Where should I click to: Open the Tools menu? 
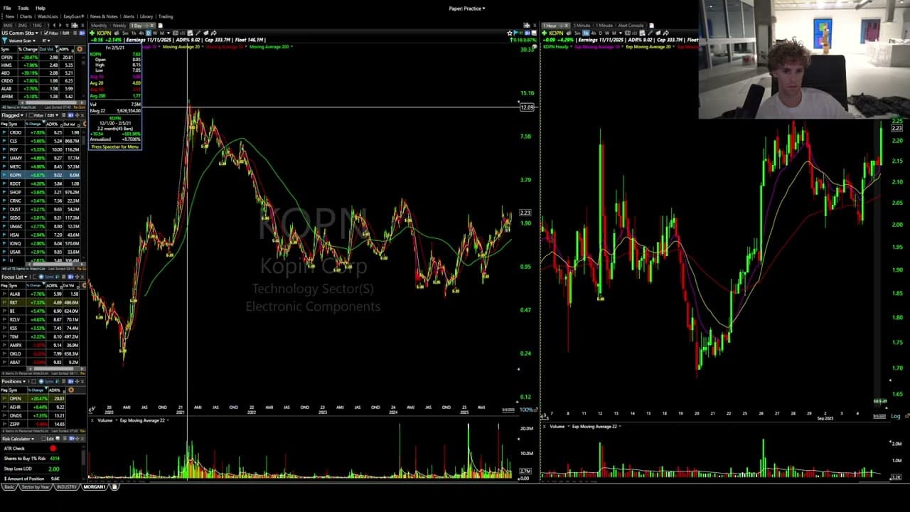pos(23,8)
